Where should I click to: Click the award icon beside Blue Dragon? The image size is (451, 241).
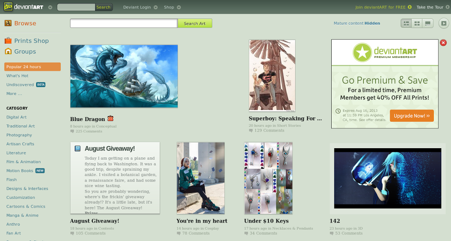click(x=110, y=118)
